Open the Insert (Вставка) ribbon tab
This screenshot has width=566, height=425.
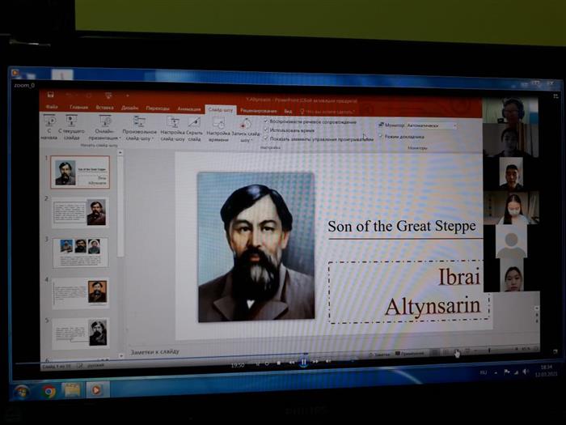point(104,108)
